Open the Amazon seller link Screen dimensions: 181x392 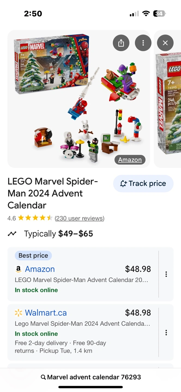coord(40,269)
